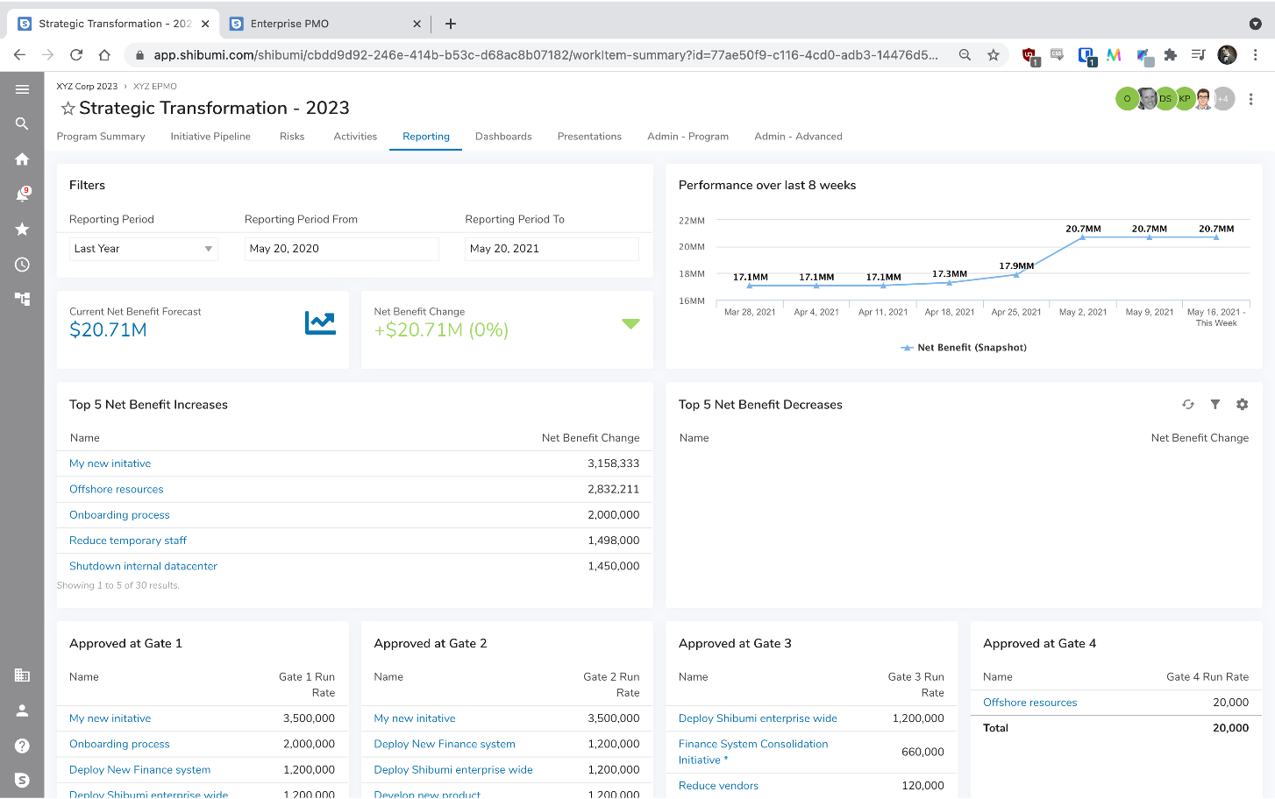Click the Reporting Period From date field

click(x=341, y=249)
